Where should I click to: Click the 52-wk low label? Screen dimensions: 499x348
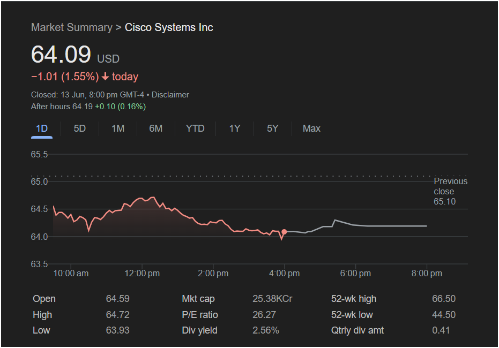click(x=352, y=315)
